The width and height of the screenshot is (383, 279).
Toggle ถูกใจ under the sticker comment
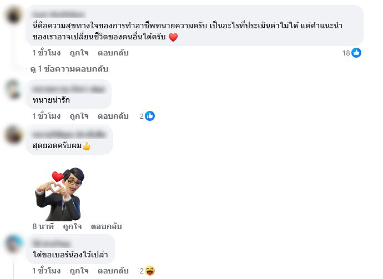[72, 226]
